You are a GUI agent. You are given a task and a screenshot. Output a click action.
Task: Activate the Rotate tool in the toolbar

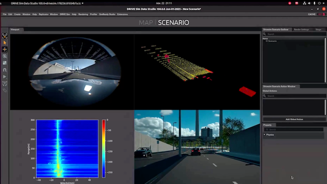[4, 56]
